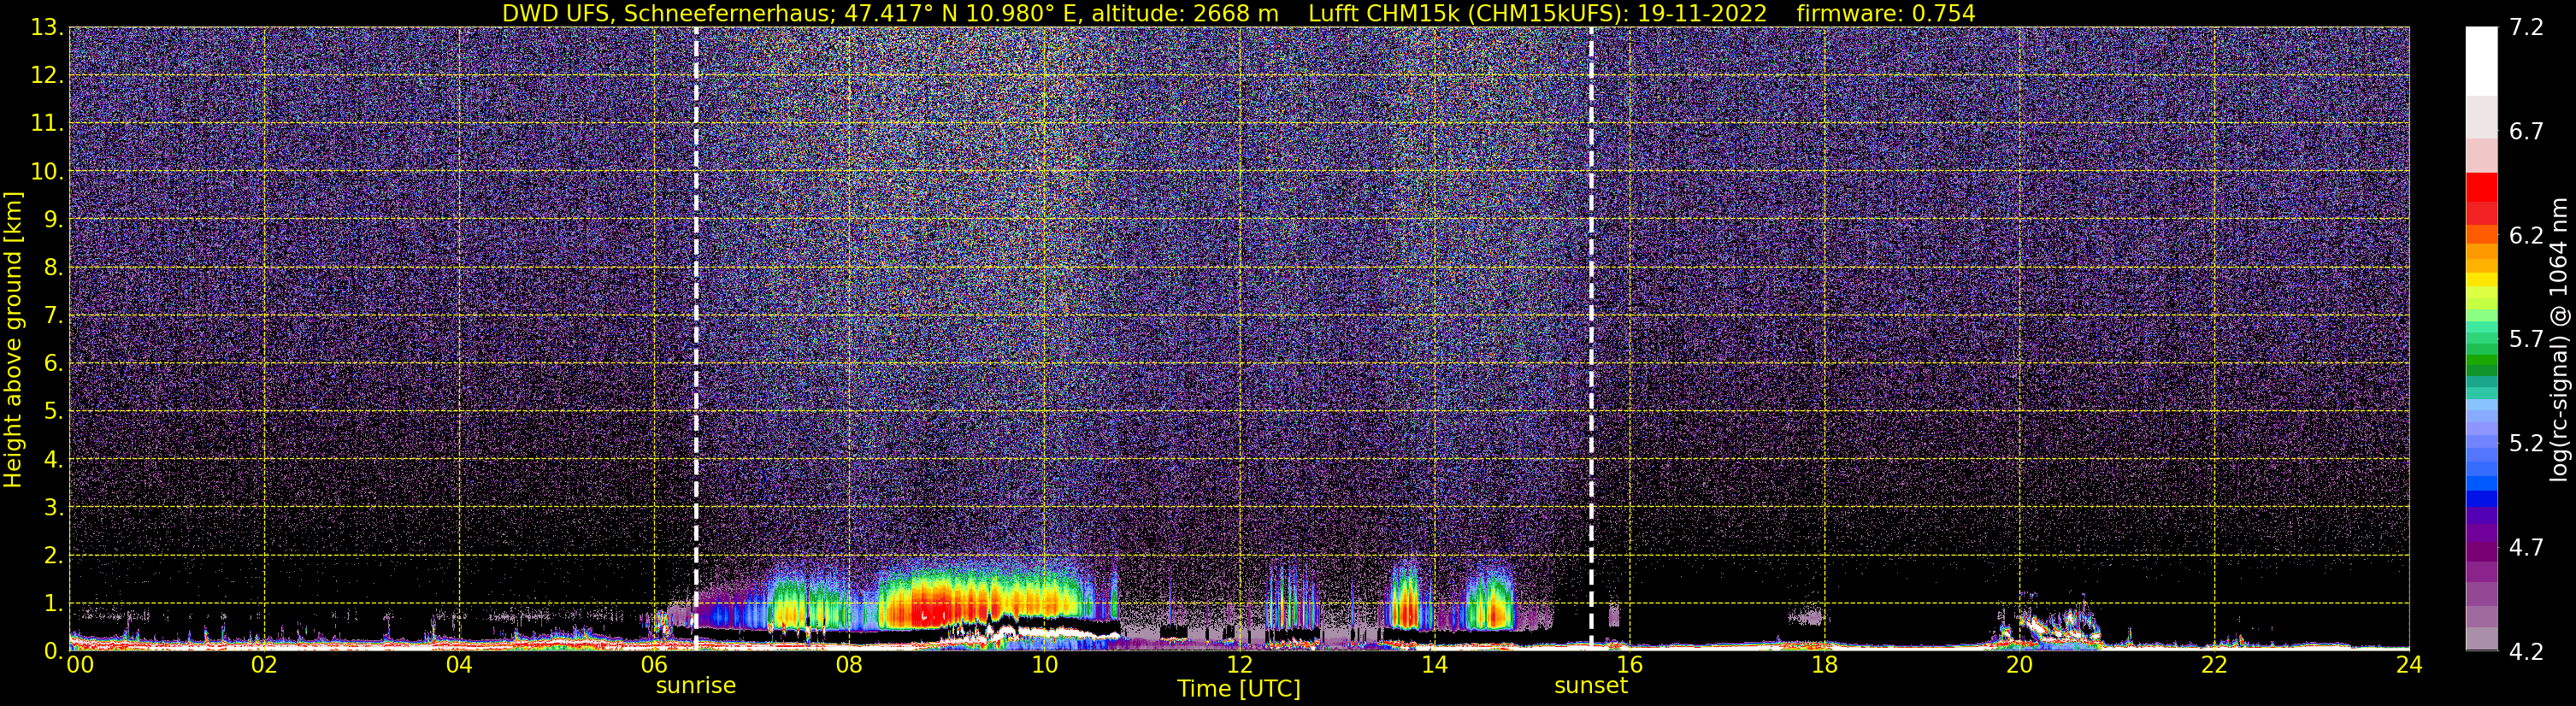Click the 'firmware: 0.754' text in title
Viewport: 2576px width, 706px height.
[x=1886, y=14]
